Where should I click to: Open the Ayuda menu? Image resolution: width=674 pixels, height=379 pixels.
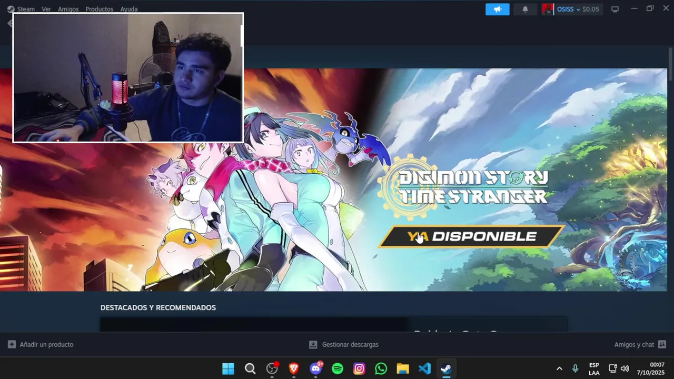129,9
